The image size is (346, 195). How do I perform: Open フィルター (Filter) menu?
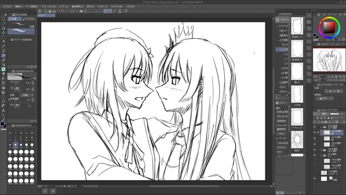[x=102, y=7]
